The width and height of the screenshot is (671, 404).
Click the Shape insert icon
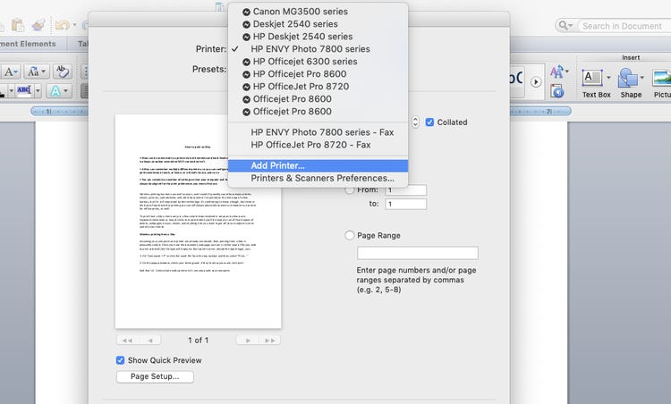(x=628, y=79)
